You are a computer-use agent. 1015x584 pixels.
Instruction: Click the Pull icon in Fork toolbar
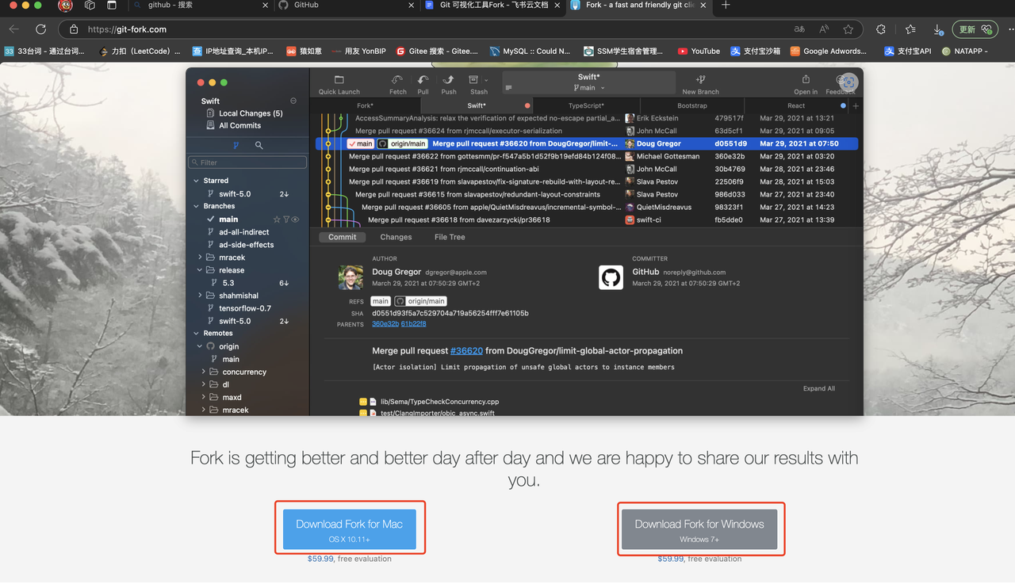coord(423,80)
